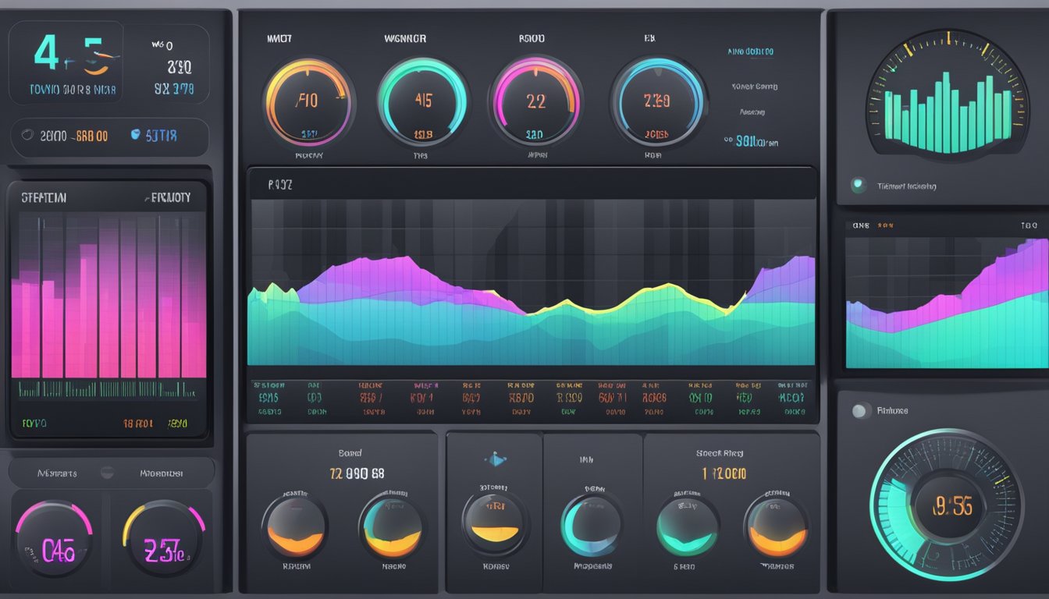Image resolution: width=1049 pixels, height=599 pixels.
Task: Select the left label in the bottom-left pill bar
Action: coord(57,473)
